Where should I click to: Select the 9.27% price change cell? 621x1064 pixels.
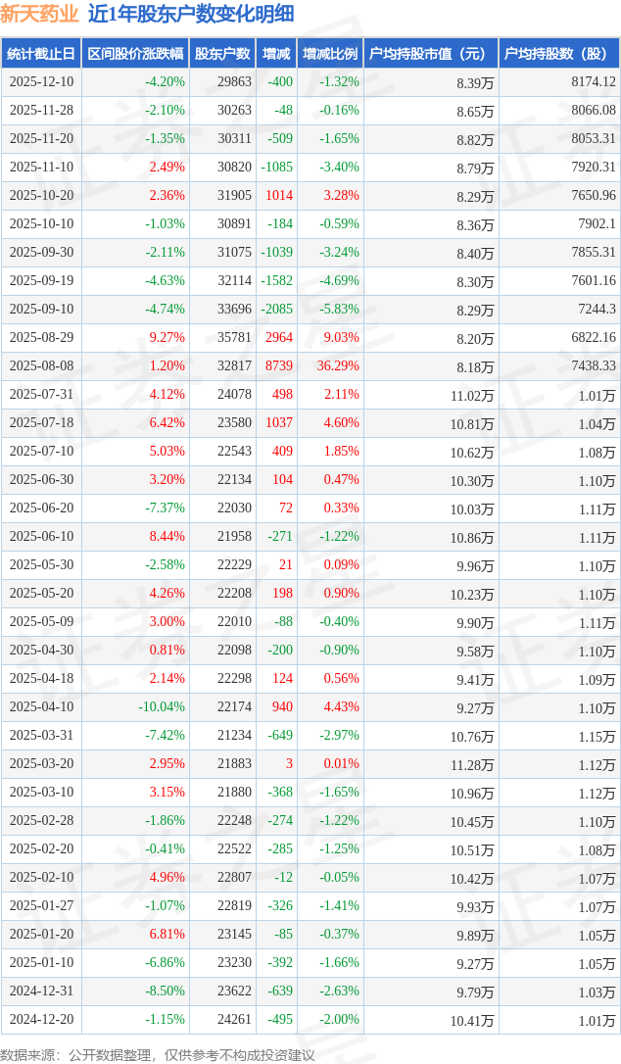click(167, 338)
